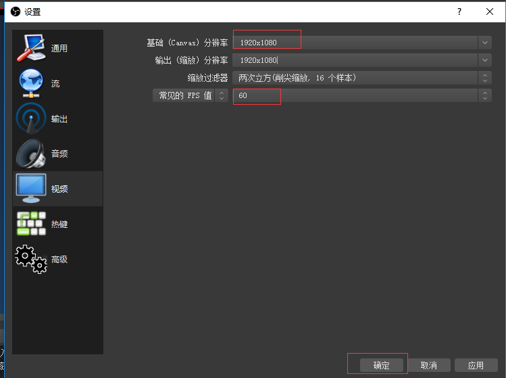Click the 取消 cancel button
The width and height of the screenshot is (506, 378).
(x=429, y=365)
